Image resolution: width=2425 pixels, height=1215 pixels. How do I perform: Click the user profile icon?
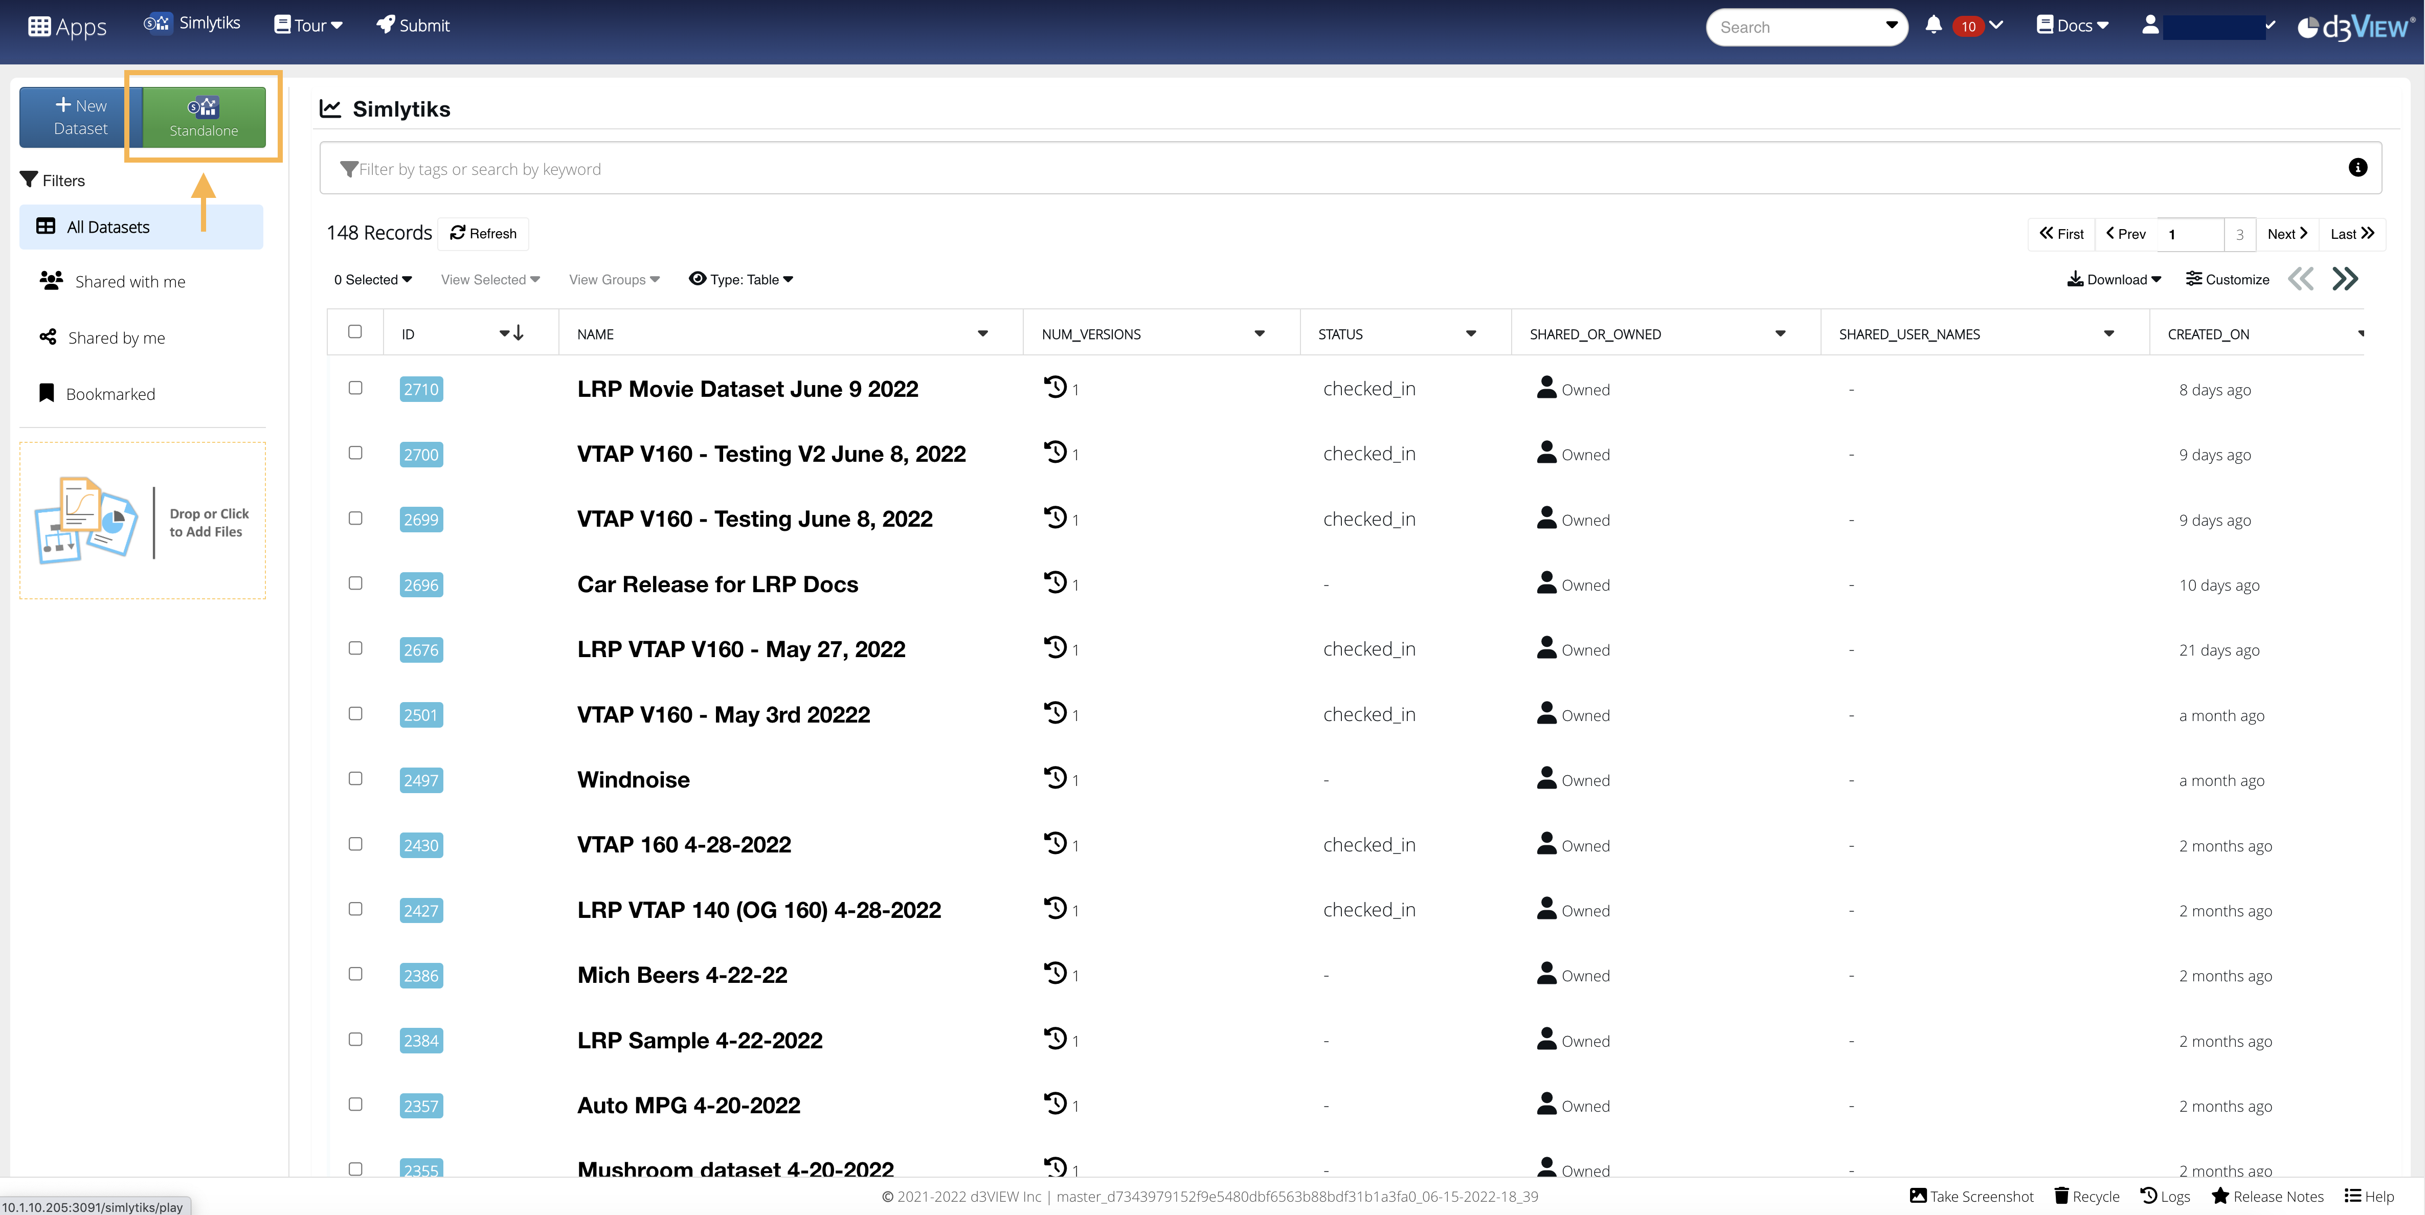tap(2150, 26)
